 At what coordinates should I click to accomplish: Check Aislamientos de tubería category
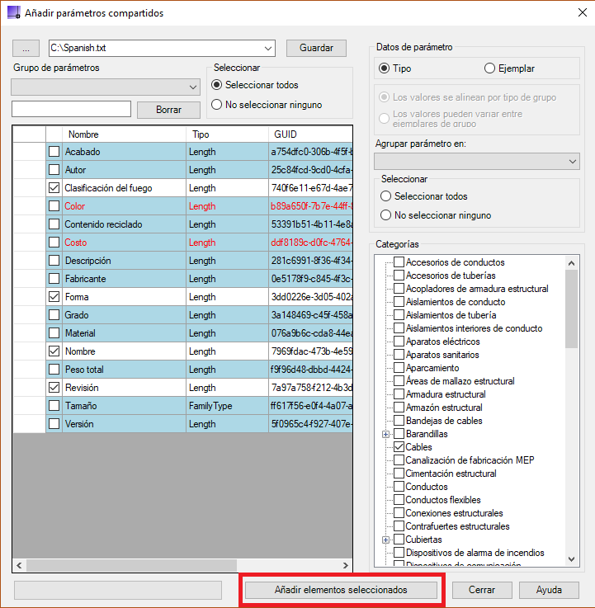[399, 315]
